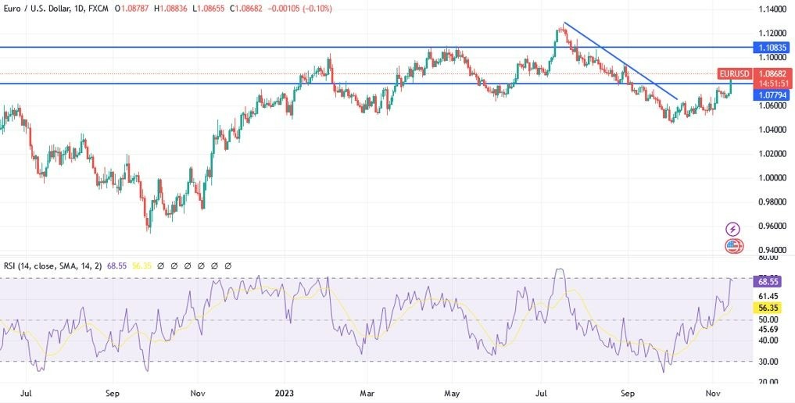Screen dimensions: 795x403
Task: Click the Mar label on time axis
Action: (x=367, y=393)
